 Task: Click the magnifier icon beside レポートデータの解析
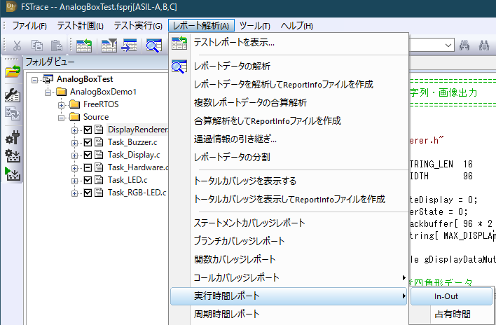[179, 67]
